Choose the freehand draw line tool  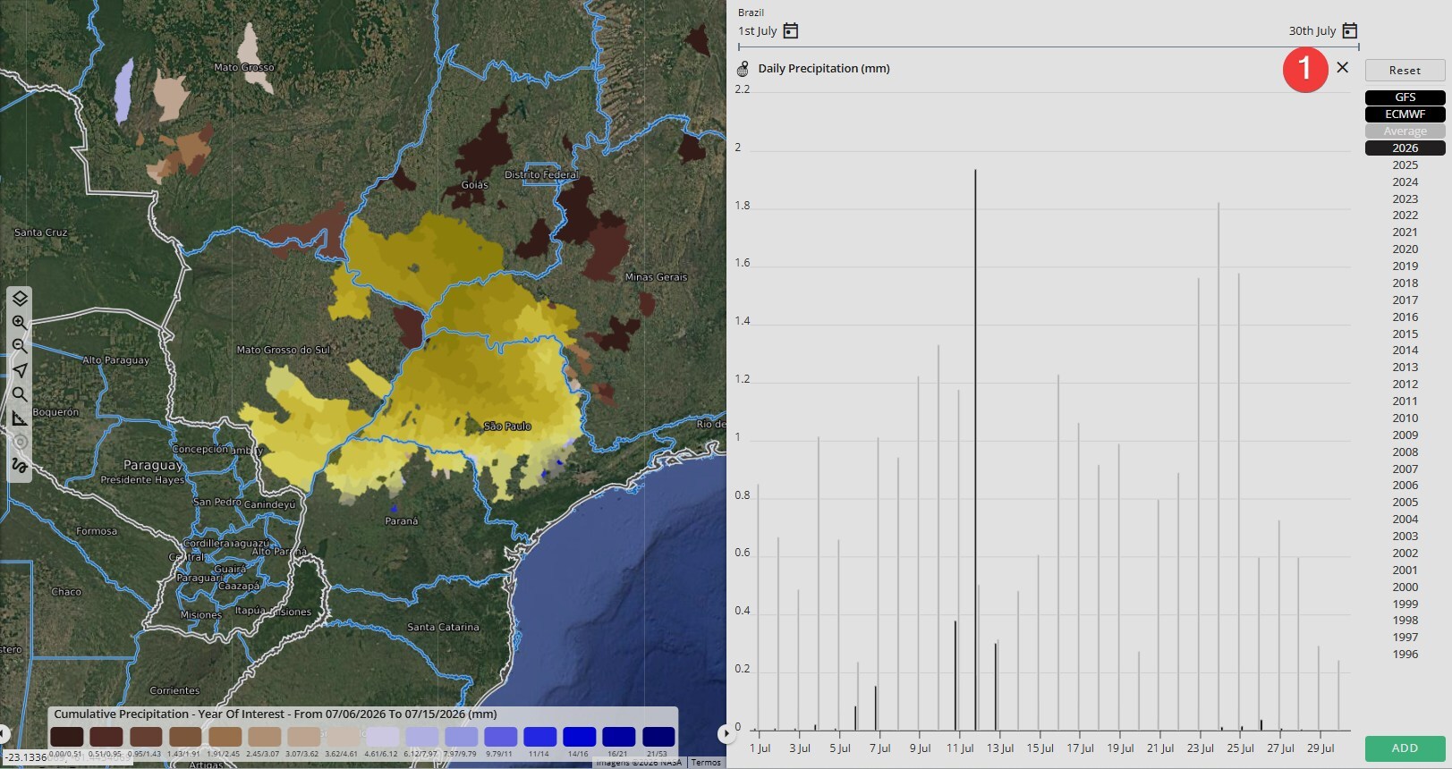tap(20, 466)
